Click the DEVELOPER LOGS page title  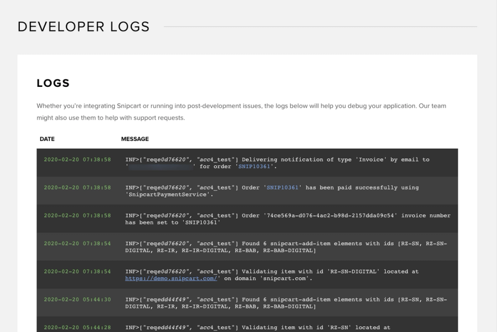pos(83,27)
